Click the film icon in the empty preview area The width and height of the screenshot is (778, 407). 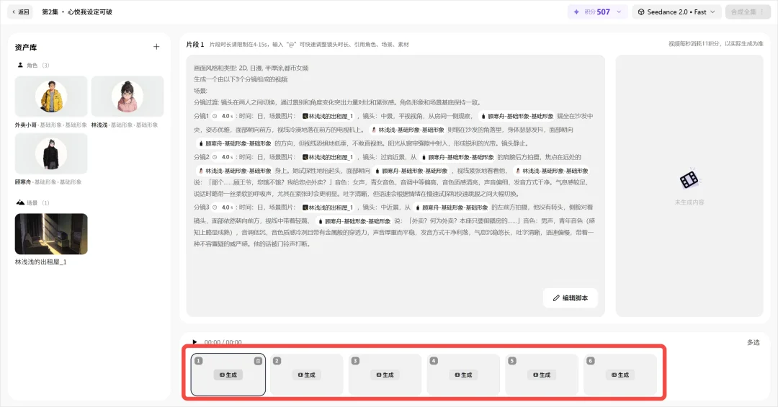coord(689,180)
